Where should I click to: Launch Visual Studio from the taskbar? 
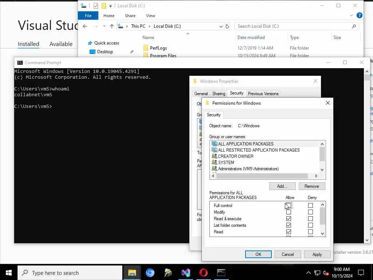pyautogui.click(x=186, y=273)
